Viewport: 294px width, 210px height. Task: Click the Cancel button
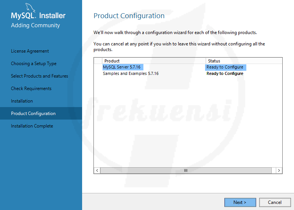click(x=275, y=202)
